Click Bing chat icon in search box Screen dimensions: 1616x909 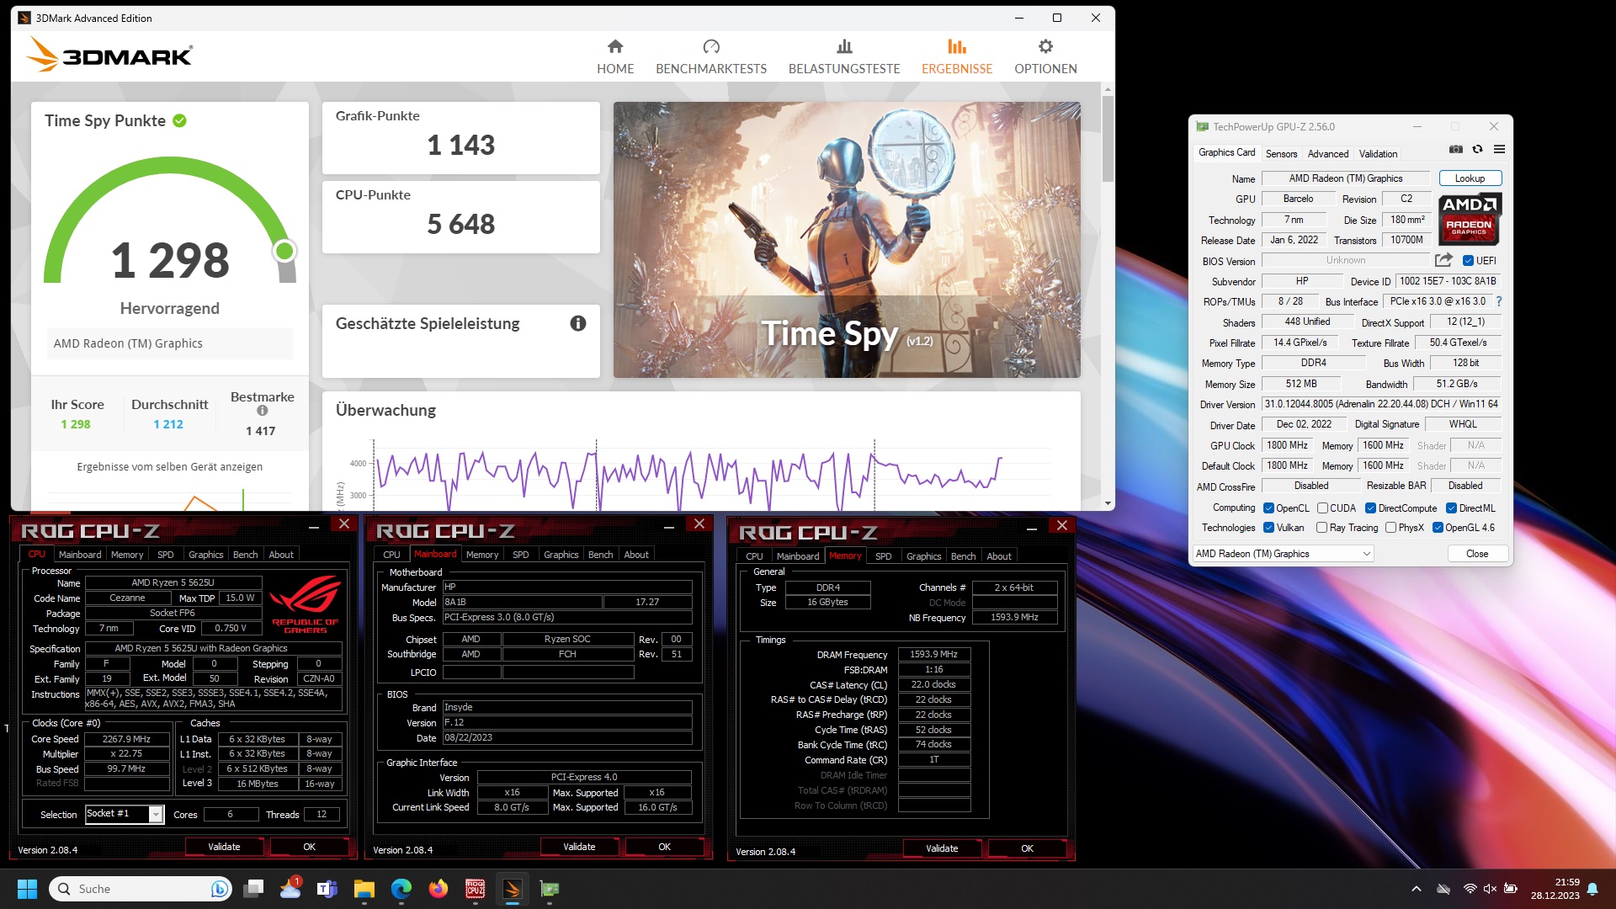click(219, 889)
